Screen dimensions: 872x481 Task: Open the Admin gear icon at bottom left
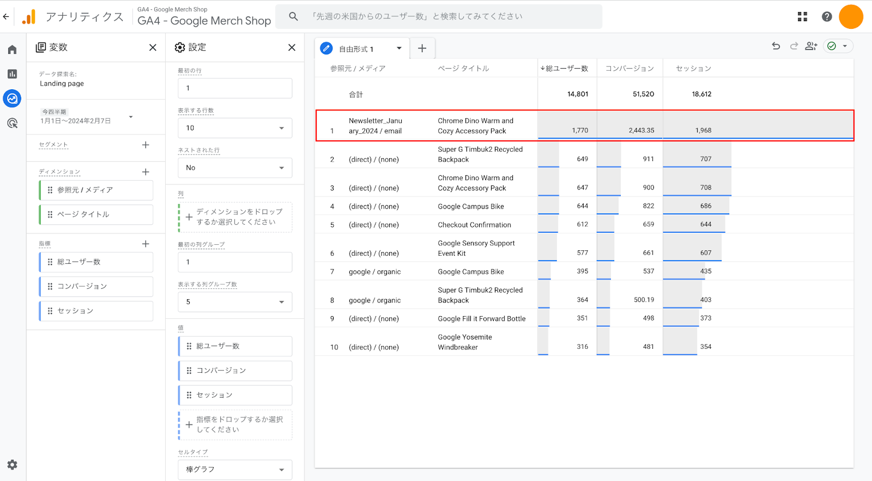(13, 465)
